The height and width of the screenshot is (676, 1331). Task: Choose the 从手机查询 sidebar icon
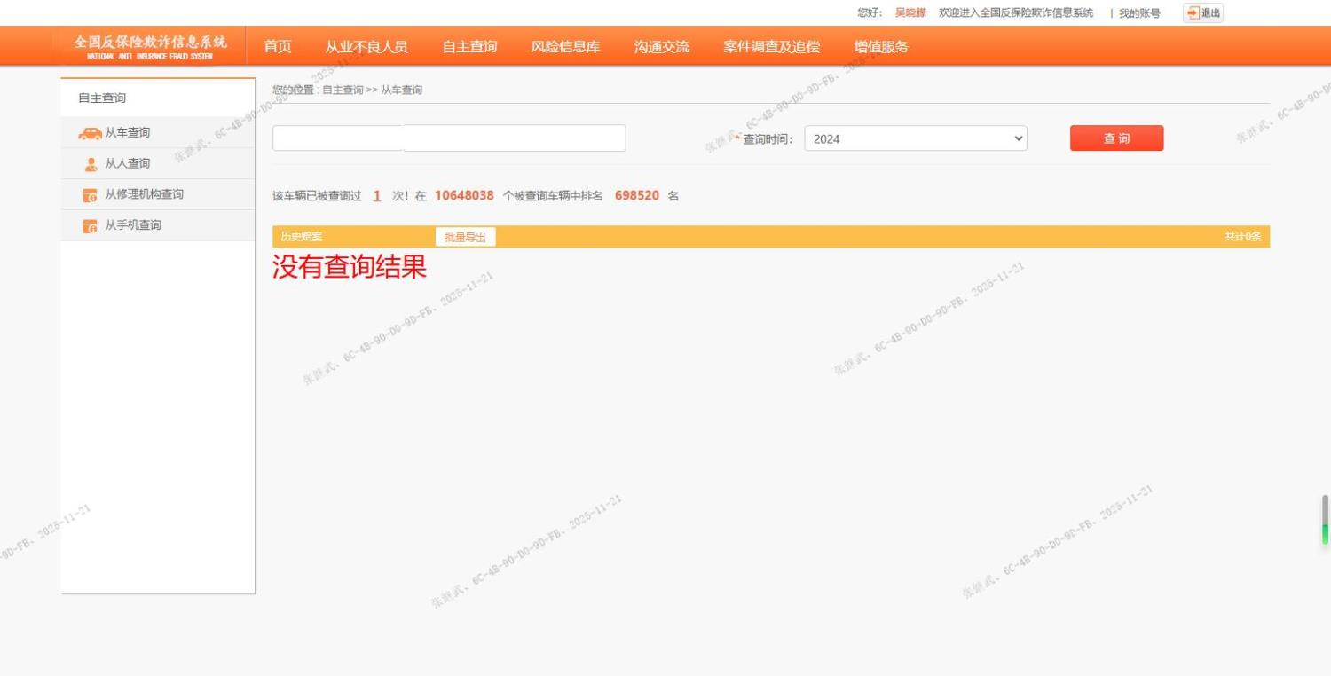coord(90,226)
